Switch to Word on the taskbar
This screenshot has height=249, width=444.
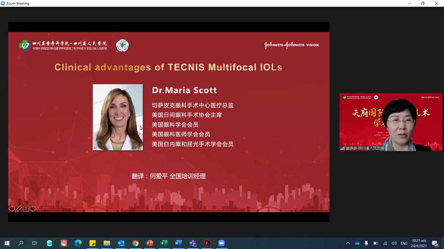point(178,243)
